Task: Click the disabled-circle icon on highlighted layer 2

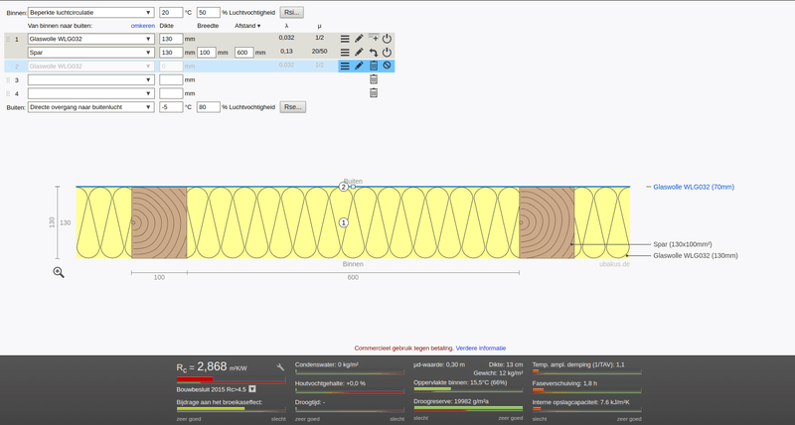Action: 387,66
